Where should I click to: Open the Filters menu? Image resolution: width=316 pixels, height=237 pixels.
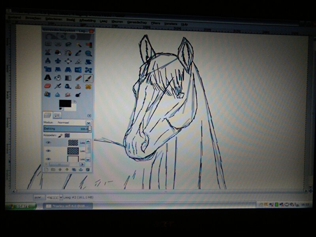pyautogui.click(x=155, y=24)
